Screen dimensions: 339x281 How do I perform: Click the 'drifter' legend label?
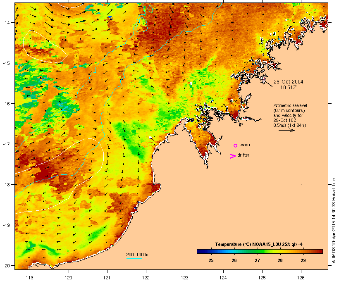[243, 155]
